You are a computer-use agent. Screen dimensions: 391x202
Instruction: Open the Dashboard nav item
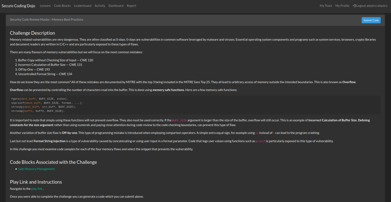coord(116,6)
